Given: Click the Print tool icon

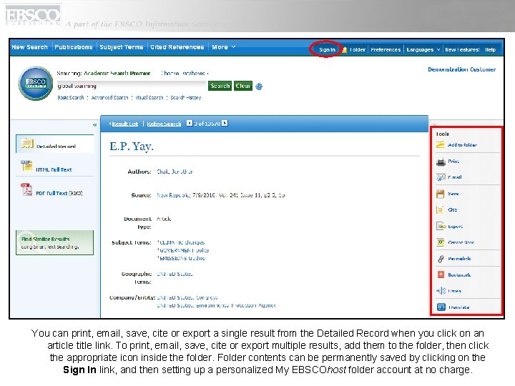Looking at the screenshot, I should click(x=441, y=162).
